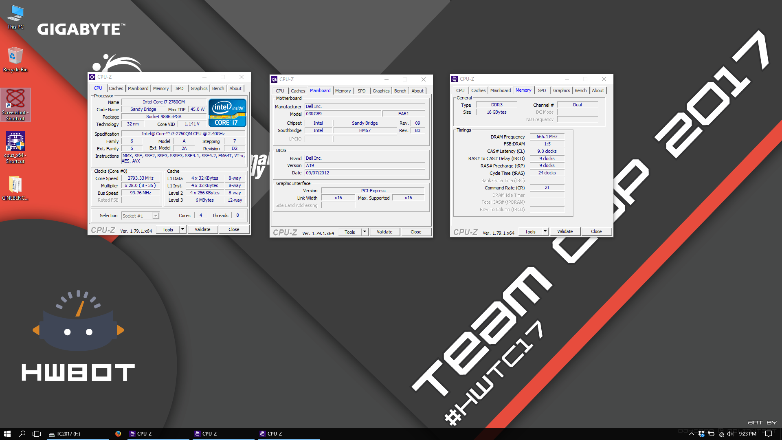This screenshot has height=440, width=782.
Task: Click the Bus Speed value 99.76 MHz
Action: coord(141,193)
